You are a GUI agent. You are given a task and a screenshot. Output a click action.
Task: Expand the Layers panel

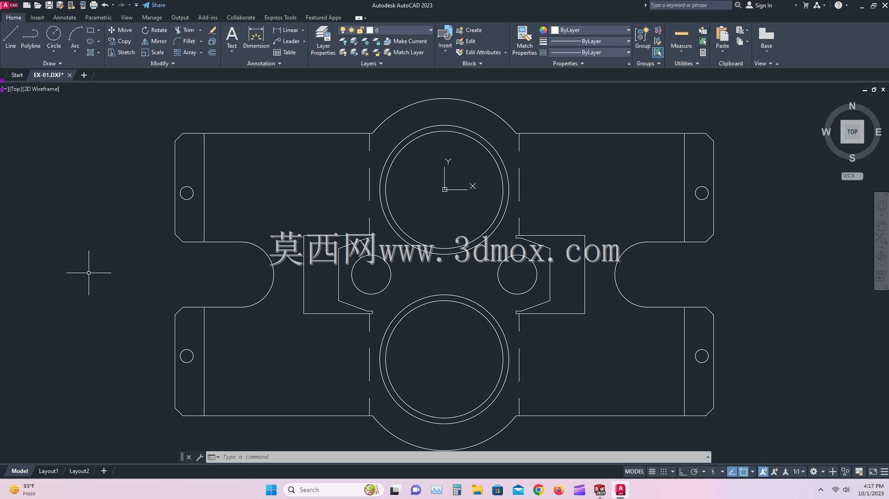pos(372,64)
